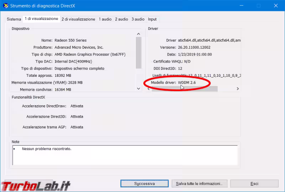
Task: Click the 'WDDM 2.6' driver model value
Action: coord(187,82)
